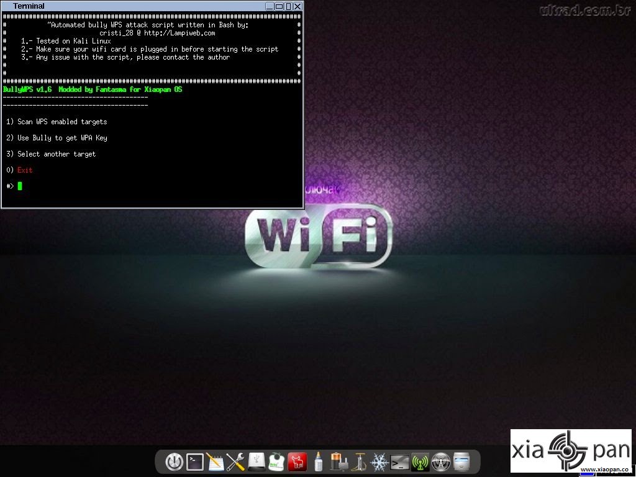636x477 pixels.
Task: Open the file cabinet drawer icon
Action: coord(461,462)
